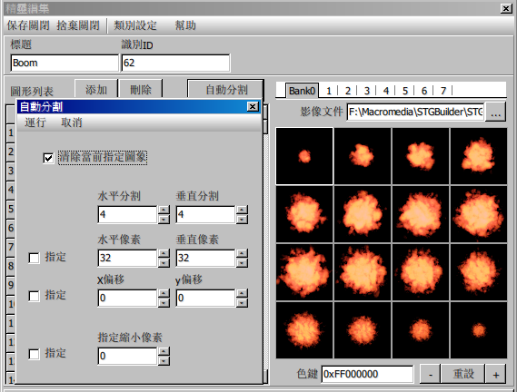Screen dimensions: 517x392
Task: Enable the 指定 checkbox for X偏移
Action: click(34, 296)
